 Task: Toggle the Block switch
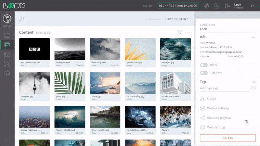pos(204,65)
